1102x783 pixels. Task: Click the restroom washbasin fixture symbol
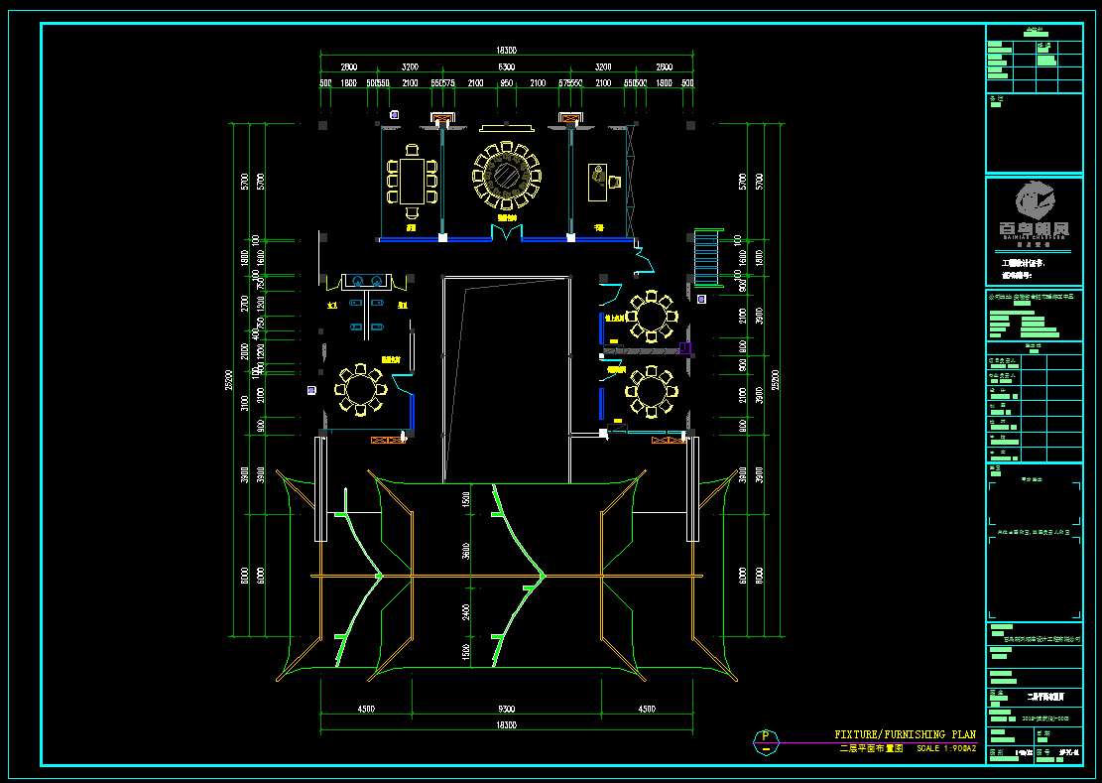point(368,282)
